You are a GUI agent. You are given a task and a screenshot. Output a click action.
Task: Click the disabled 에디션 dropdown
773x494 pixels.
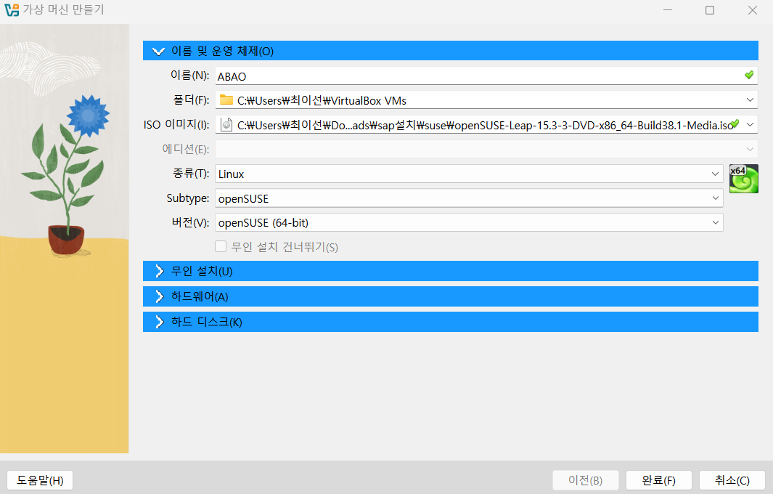tap(486, 149)
